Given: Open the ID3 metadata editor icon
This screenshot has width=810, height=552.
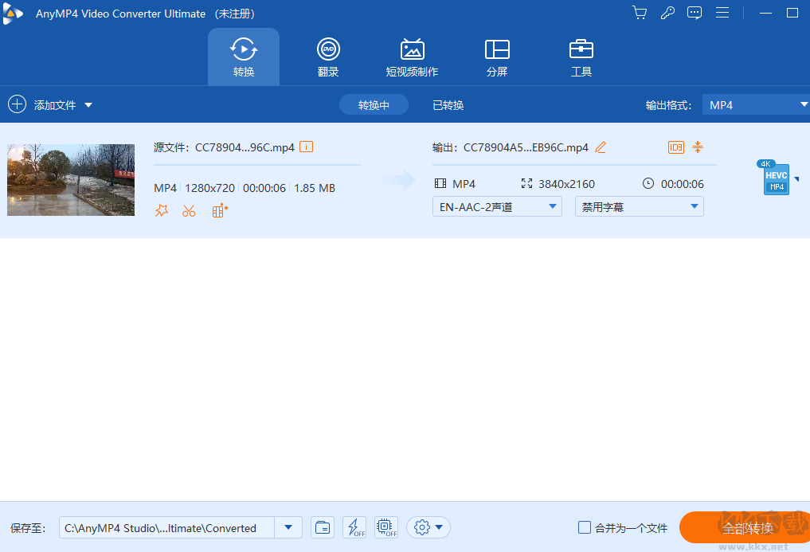Looking at the screenshot, I should tap(675, 147).
